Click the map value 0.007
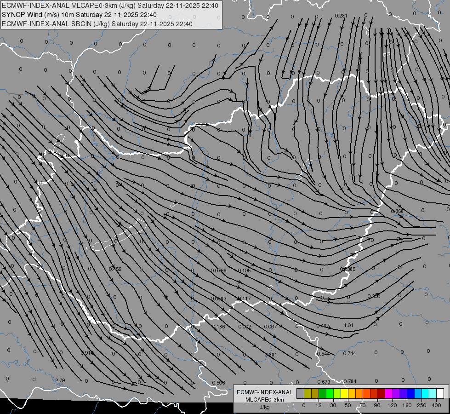450x414 pixels. 270,327
